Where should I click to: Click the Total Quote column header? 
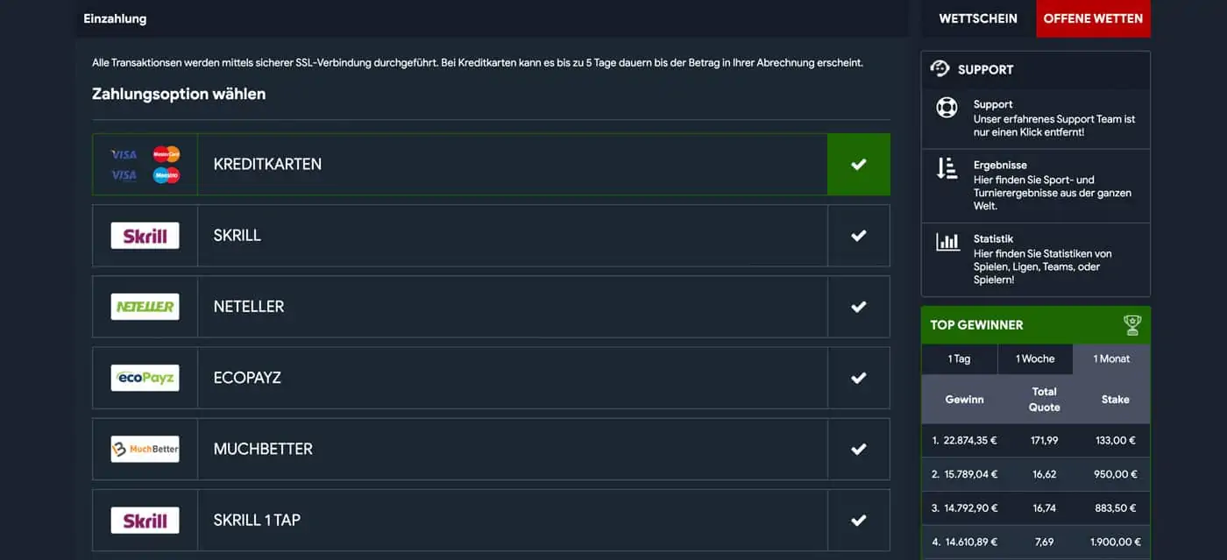click(1044, 399)
